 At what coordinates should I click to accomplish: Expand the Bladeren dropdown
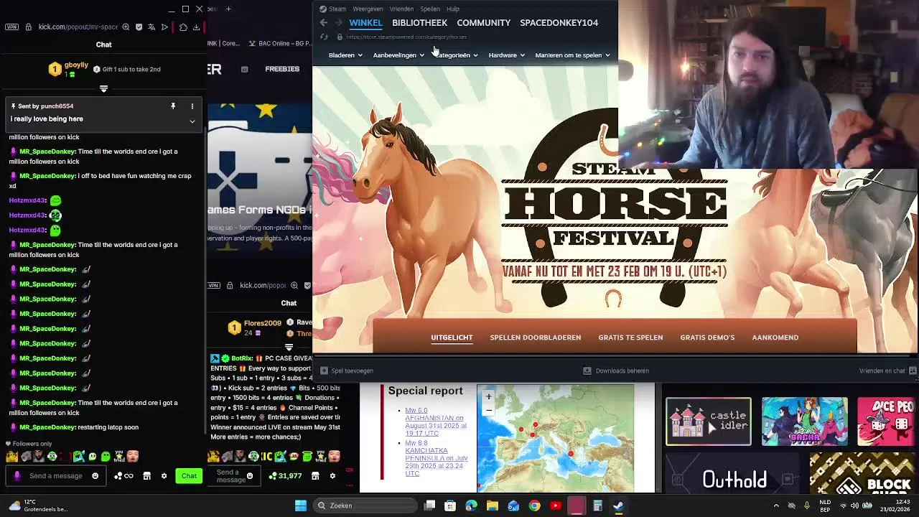click(345, 55)
